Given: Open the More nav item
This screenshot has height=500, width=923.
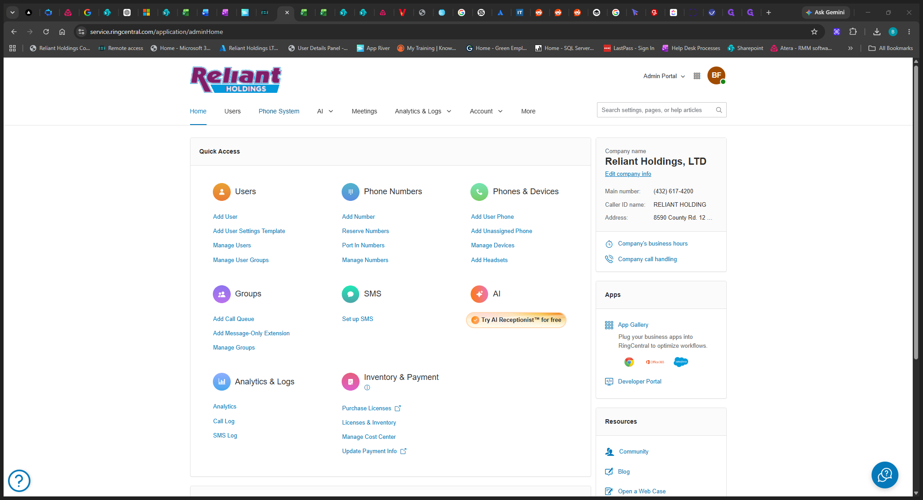Looking at the screenshot, I should coord(528,112).
